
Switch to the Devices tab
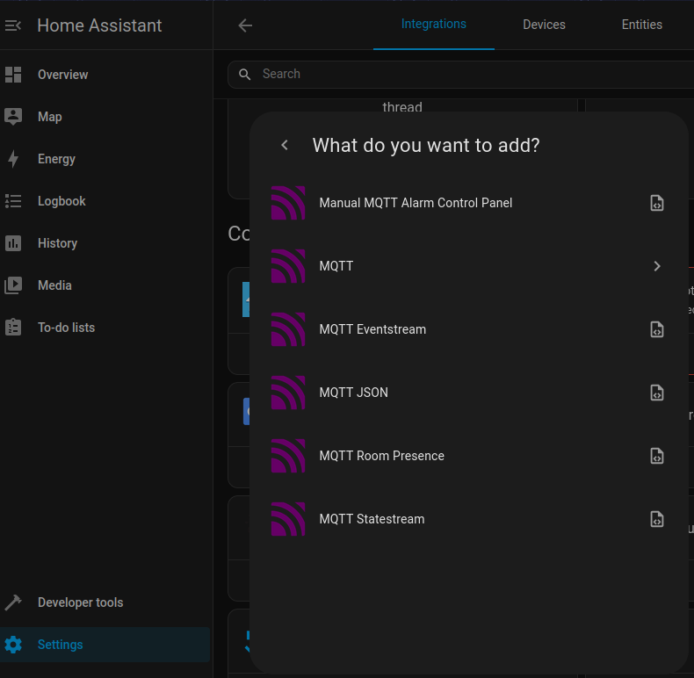point(544,25)
